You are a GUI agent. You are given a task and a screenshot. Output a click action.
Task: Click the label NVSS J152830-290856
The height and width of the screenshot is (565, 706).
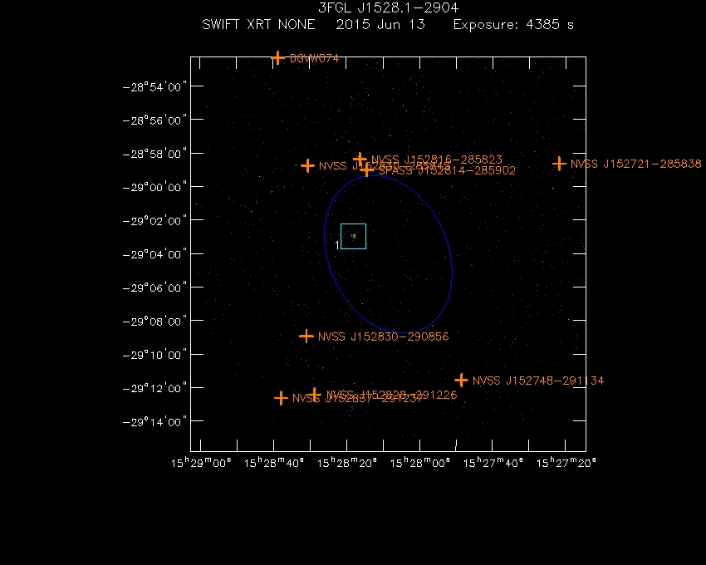coord(383,337)
